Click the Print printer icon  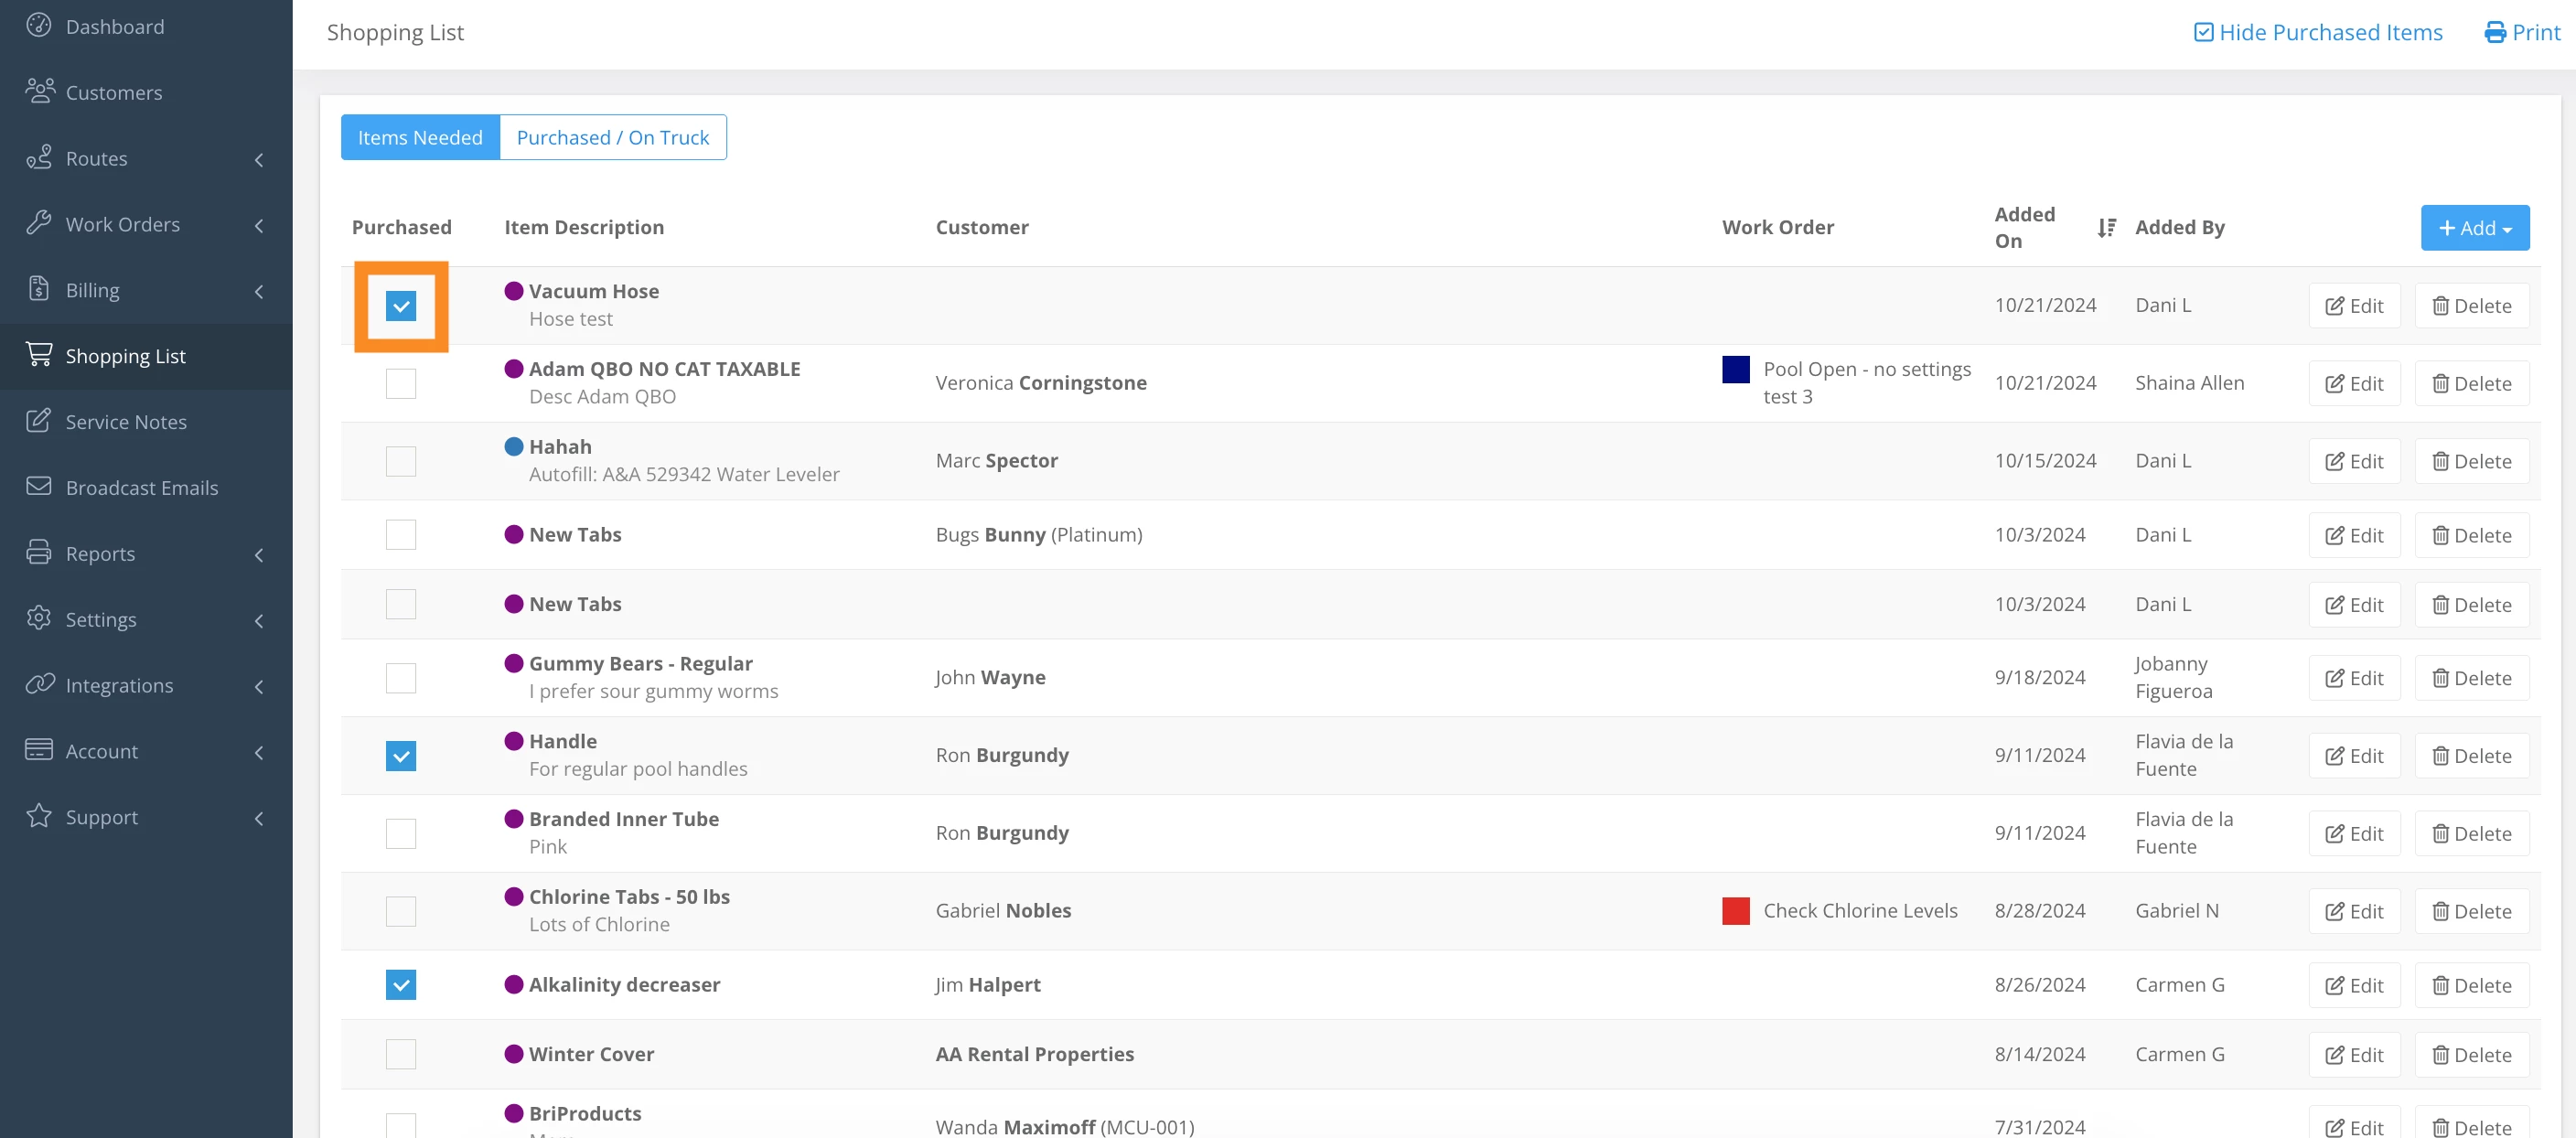tap(2495, 33)
